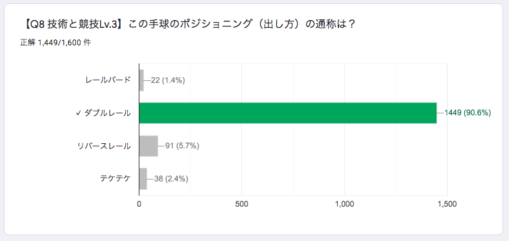Click the green ダブルレール bar
Screen dimensions: 509x241
[x=288, y=113]
